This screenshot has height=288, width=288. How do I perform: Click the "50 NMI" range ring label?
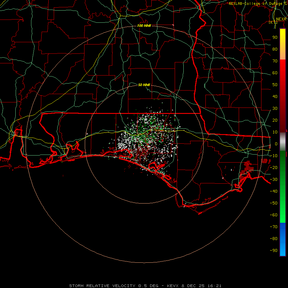[144, 85]
